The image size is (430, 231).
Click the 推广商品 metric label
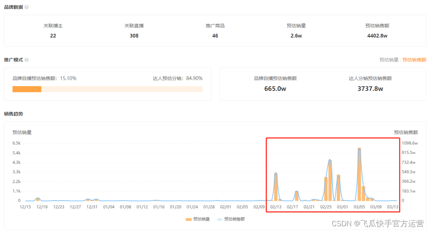(x=215, y=26)
